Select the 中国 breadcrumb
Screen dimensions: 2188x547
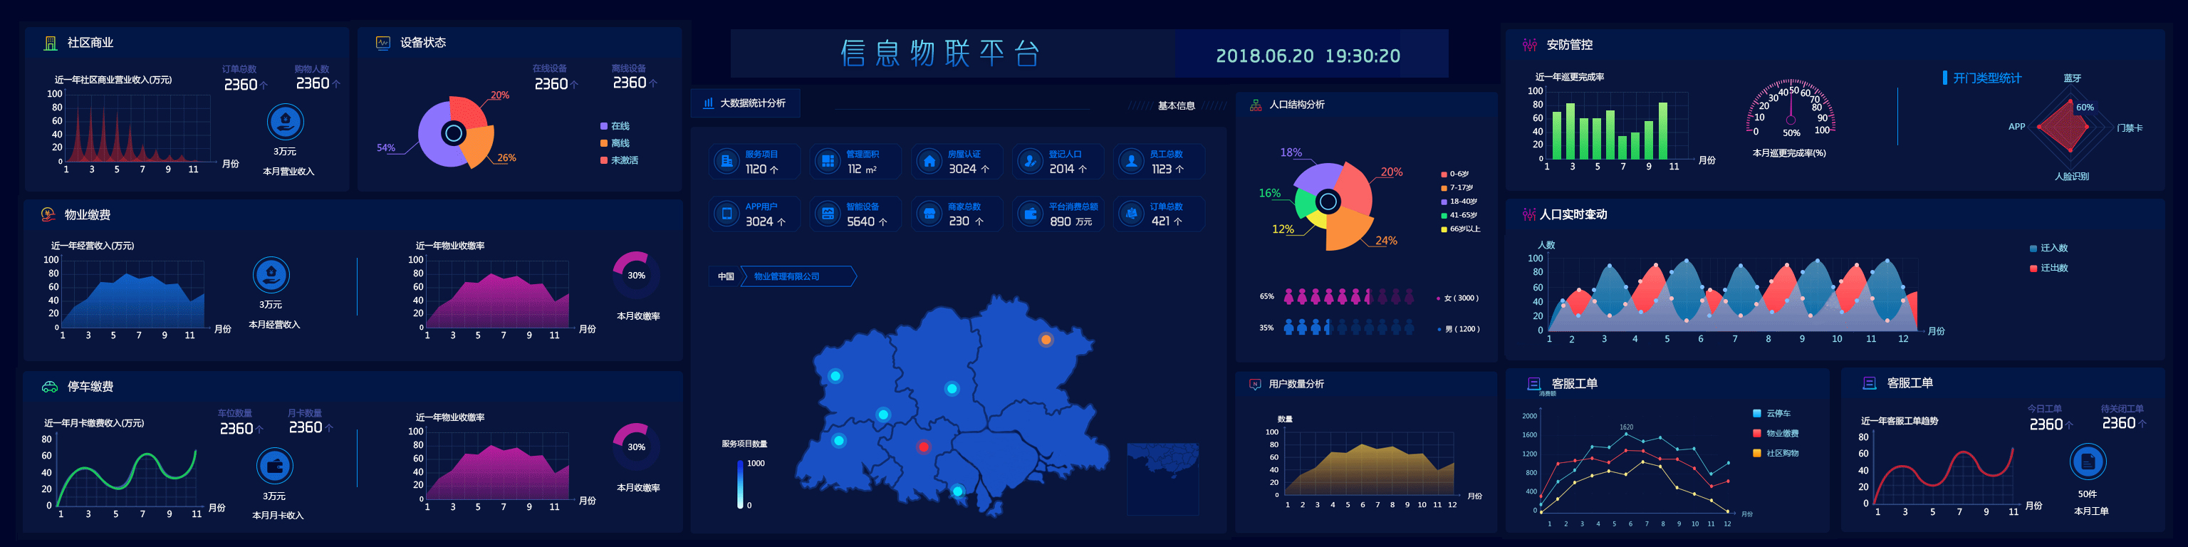coord(725,277)
